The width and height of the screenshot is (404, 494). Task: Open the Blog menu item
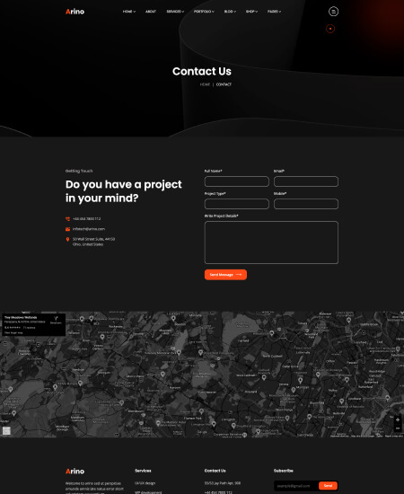[x=230, y=12]
